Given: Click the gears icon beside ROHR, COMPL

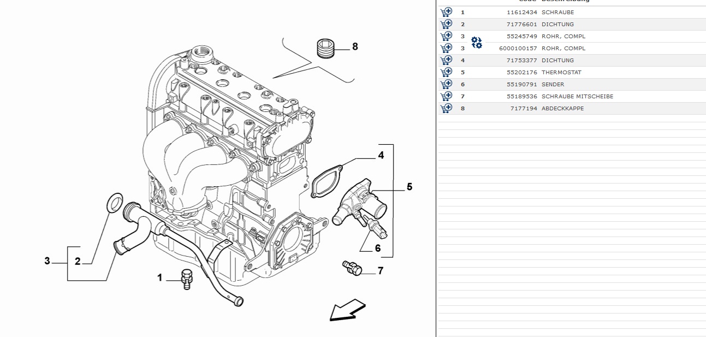Looking at the screenshot, I should click(x=477, y=42).
